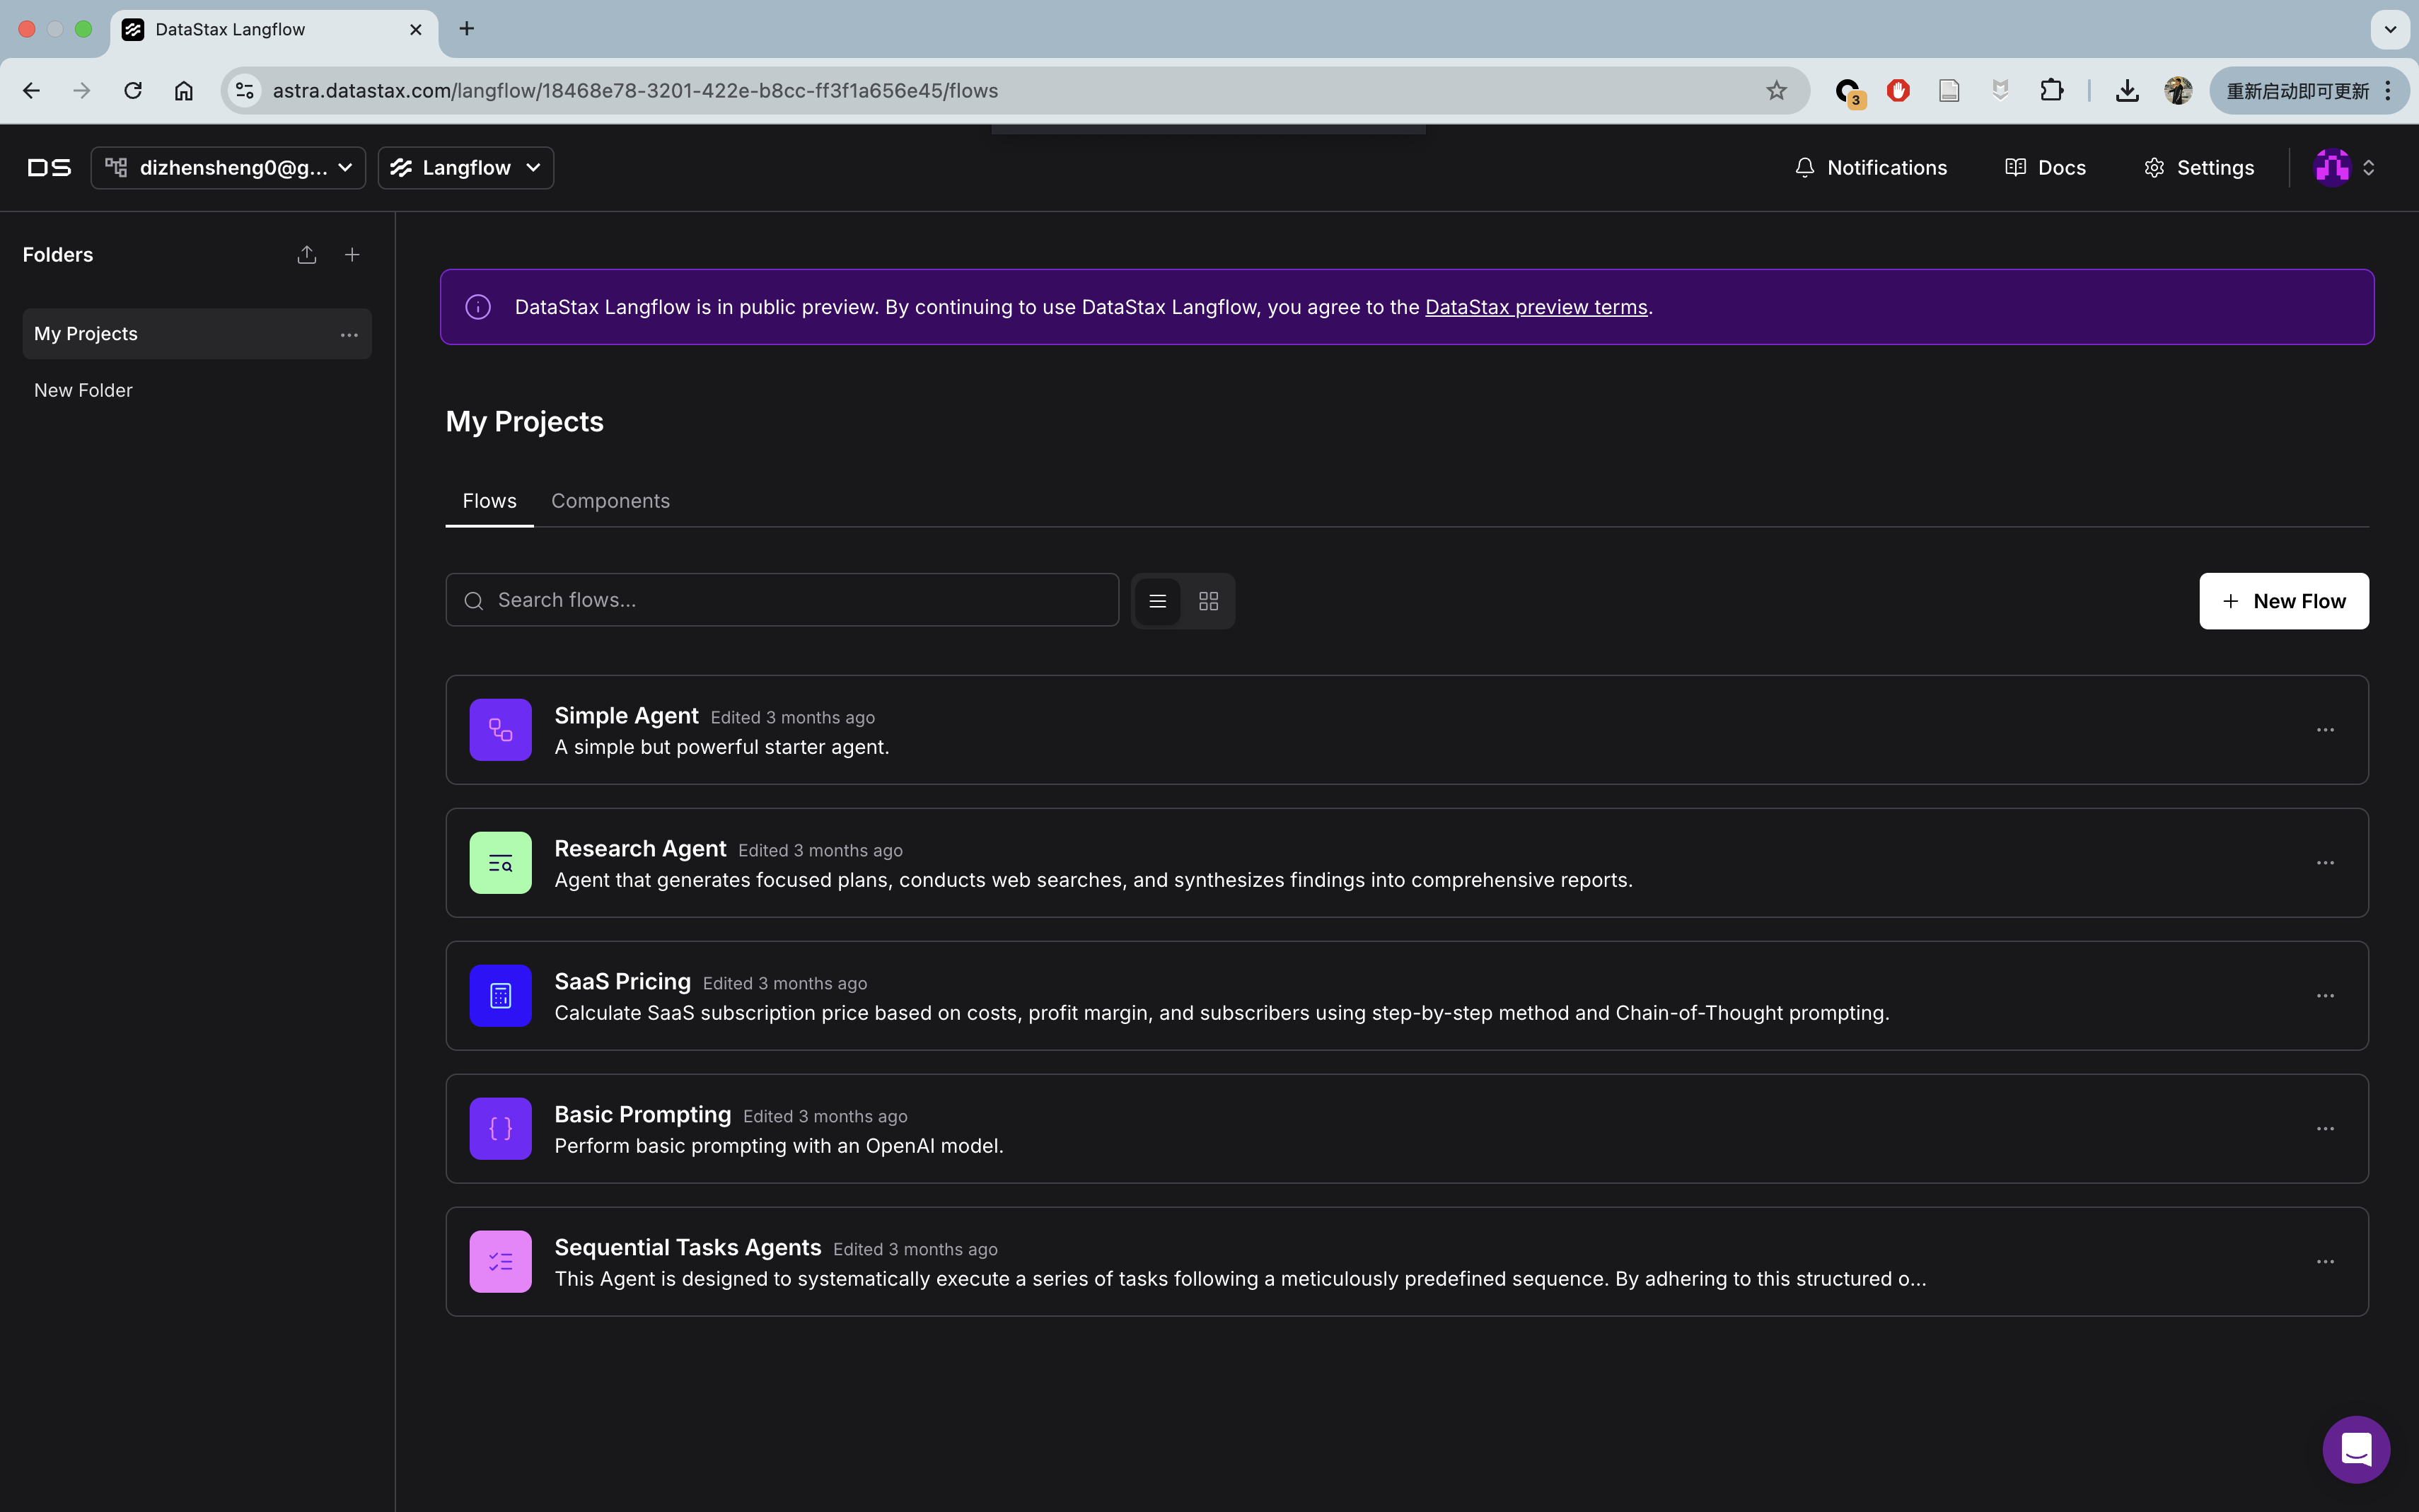
Task: Expand the dizhensheng0 organization dropdown
Action: (228, 168)
